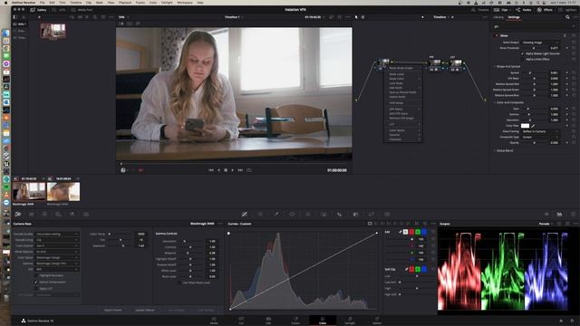Open the HDR palette icon
580x326 pixels.
pyautogui.click(x=58, y=214)
